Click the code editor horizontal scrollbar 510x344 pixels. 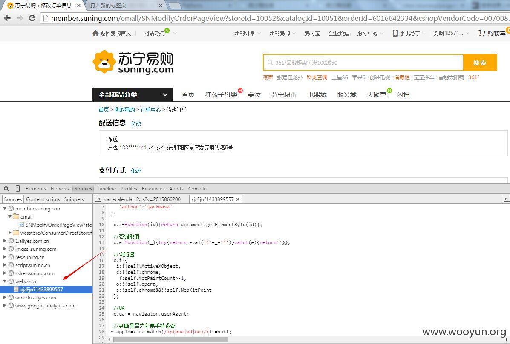coord(171,339)
